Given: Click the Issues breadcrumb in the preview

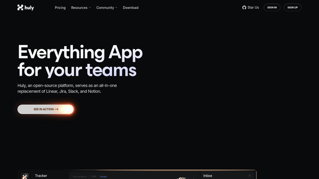Looking at the screenshot, I should 103,177.
